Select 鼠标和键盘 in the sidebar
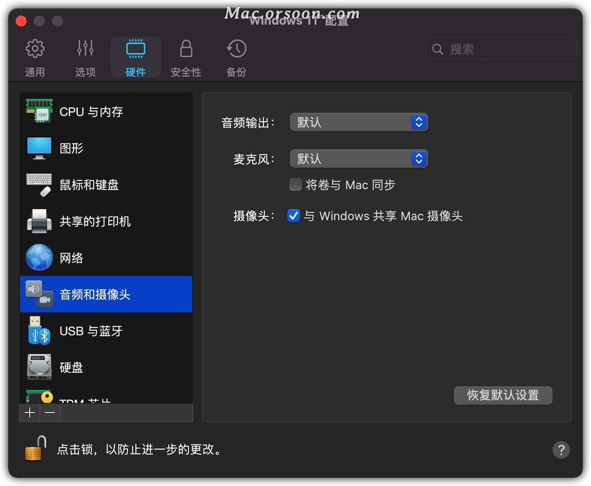 pos(106,184)
